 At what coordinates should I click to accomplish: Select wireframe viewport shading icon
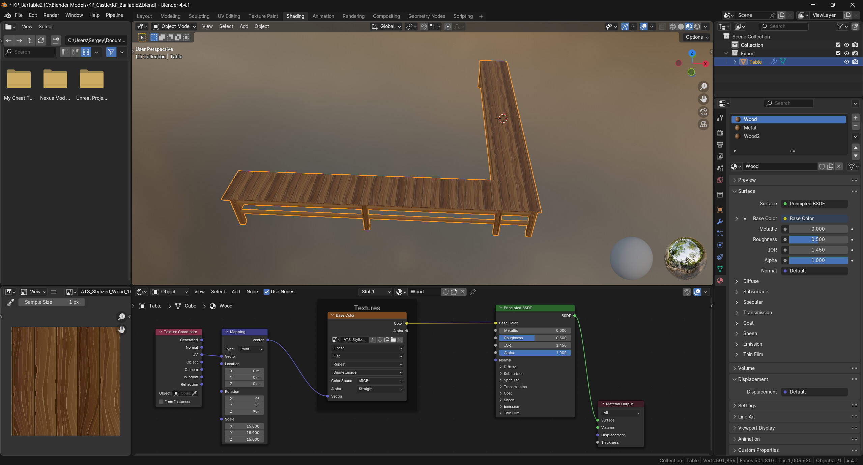tap(673, 27)
